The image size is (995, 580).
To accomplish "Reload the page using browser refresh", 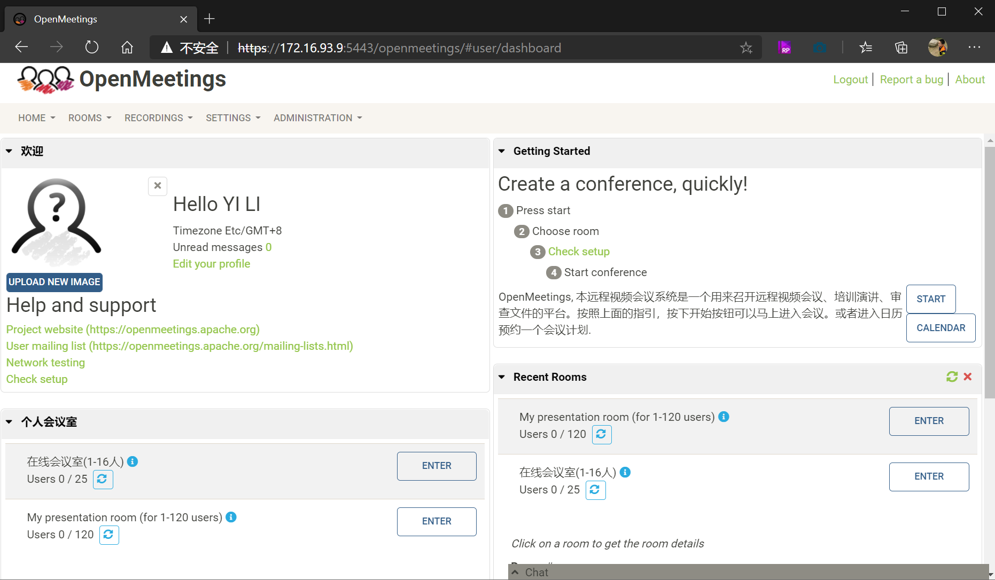I will coord(92,48).
